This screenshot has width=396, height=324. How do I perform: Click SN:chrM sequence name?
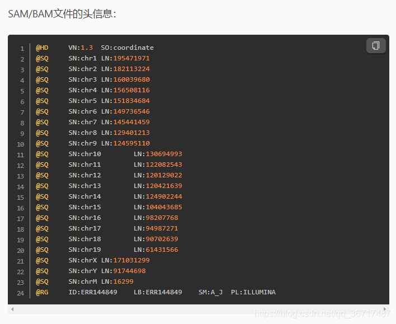[83, 281]
